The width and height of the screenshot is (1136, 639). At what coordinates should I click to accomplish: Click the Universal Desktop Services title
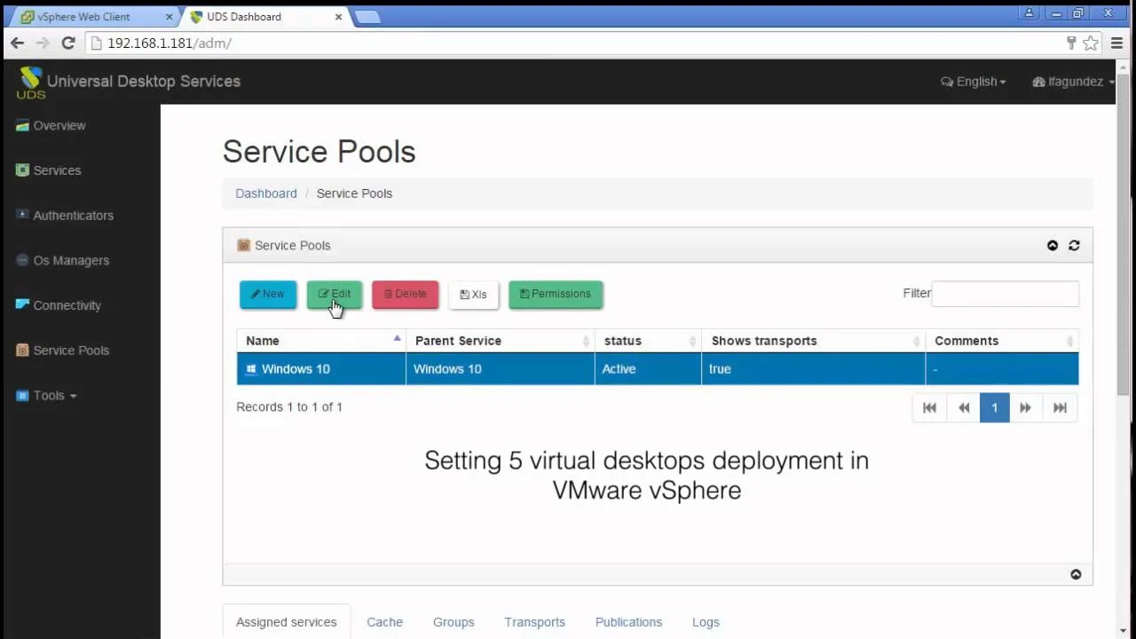[144, 82]
